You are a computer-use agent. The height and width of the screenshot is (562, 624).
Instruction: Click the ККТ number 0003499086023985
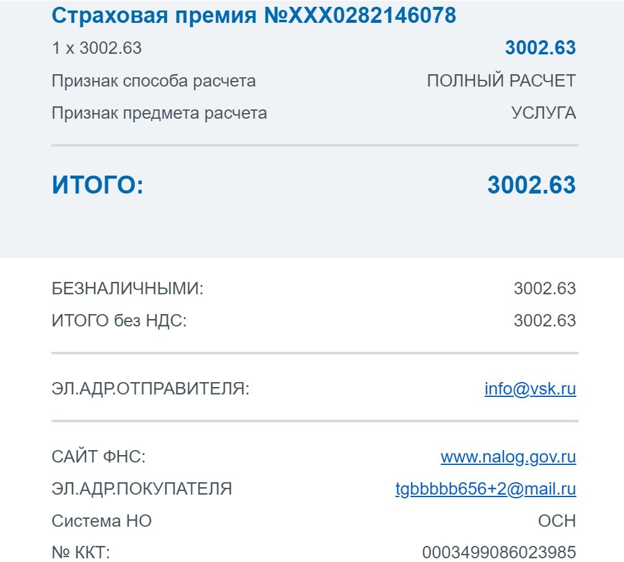pyautogui.click(x=499, y=553)
